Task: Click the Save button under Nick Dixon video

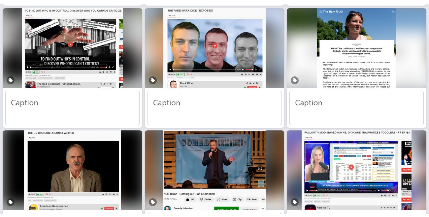Action: coord(252,200)
